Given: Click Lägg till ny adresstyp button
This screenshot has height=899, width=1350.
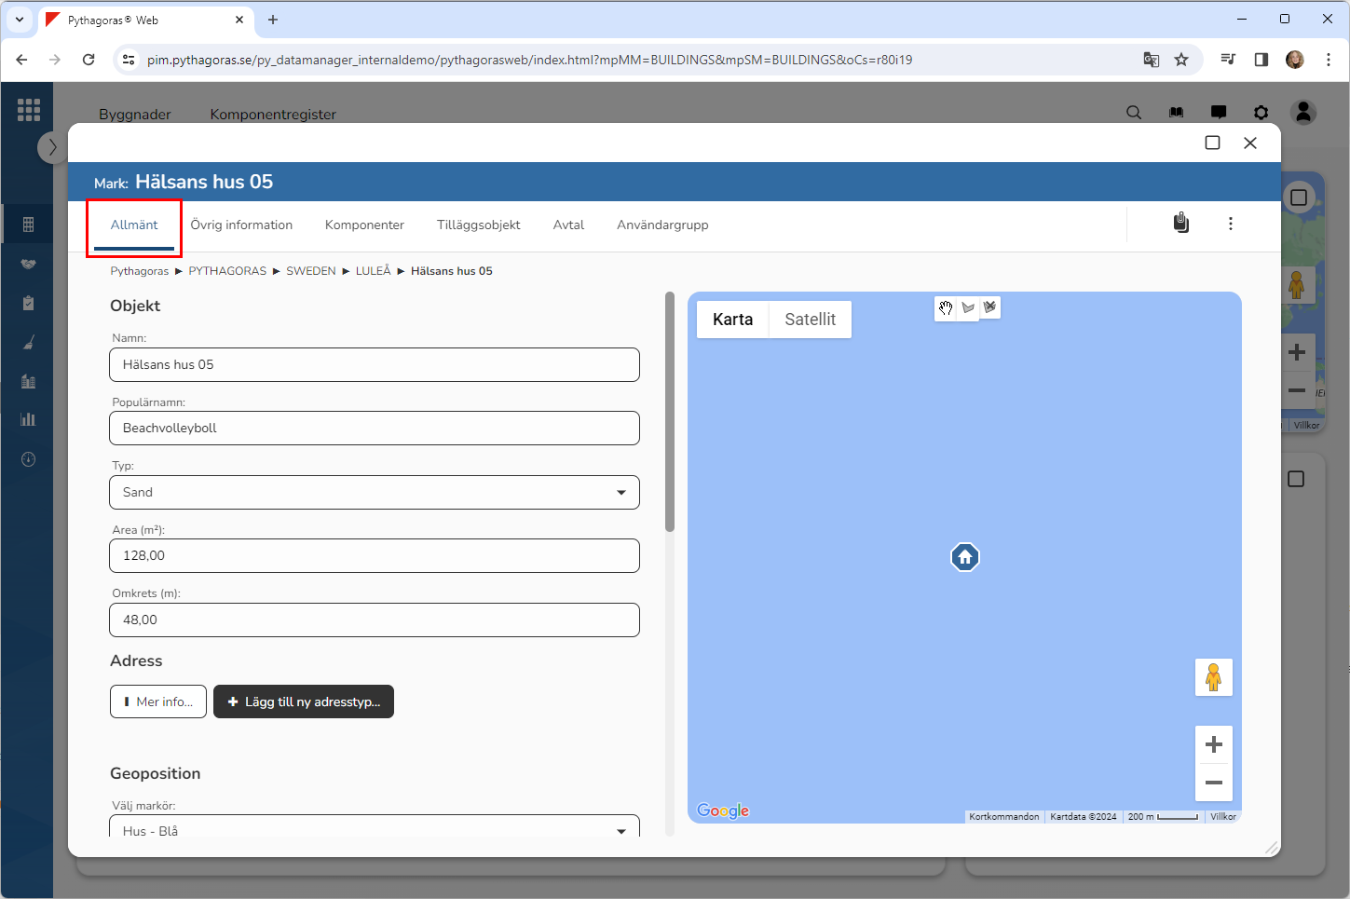Looking at the screenshot, I should [x=304, y=702].
